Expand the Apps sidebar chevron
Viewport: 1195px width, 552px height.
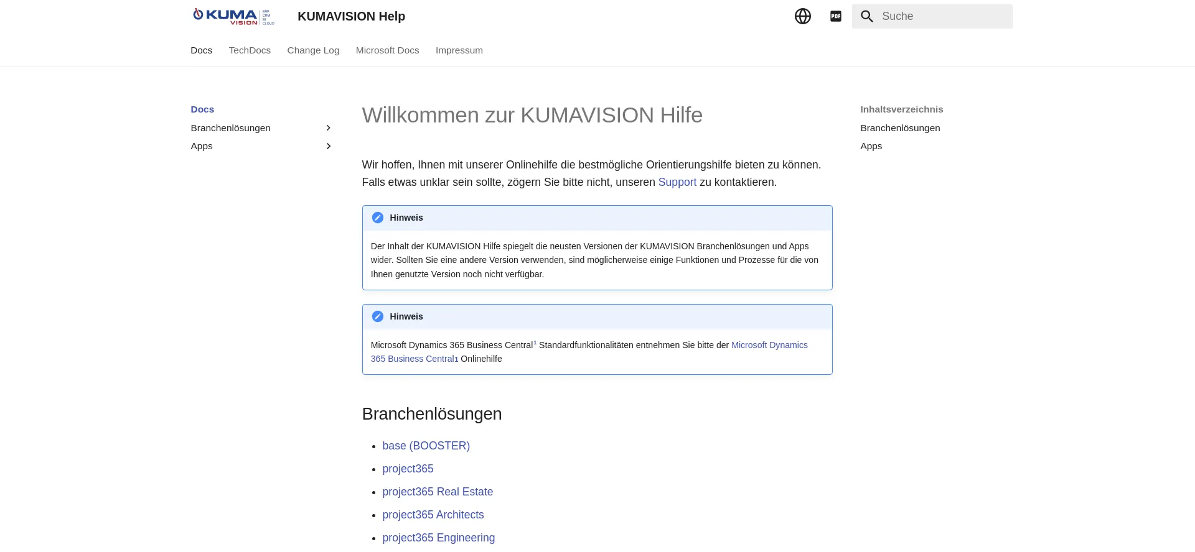click(x=329, y=146)
